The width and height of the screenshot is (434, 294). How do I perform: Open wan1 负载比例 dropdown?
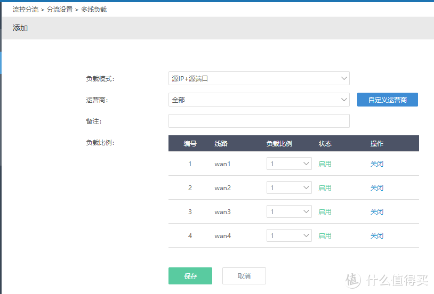[x=289, y=164]
